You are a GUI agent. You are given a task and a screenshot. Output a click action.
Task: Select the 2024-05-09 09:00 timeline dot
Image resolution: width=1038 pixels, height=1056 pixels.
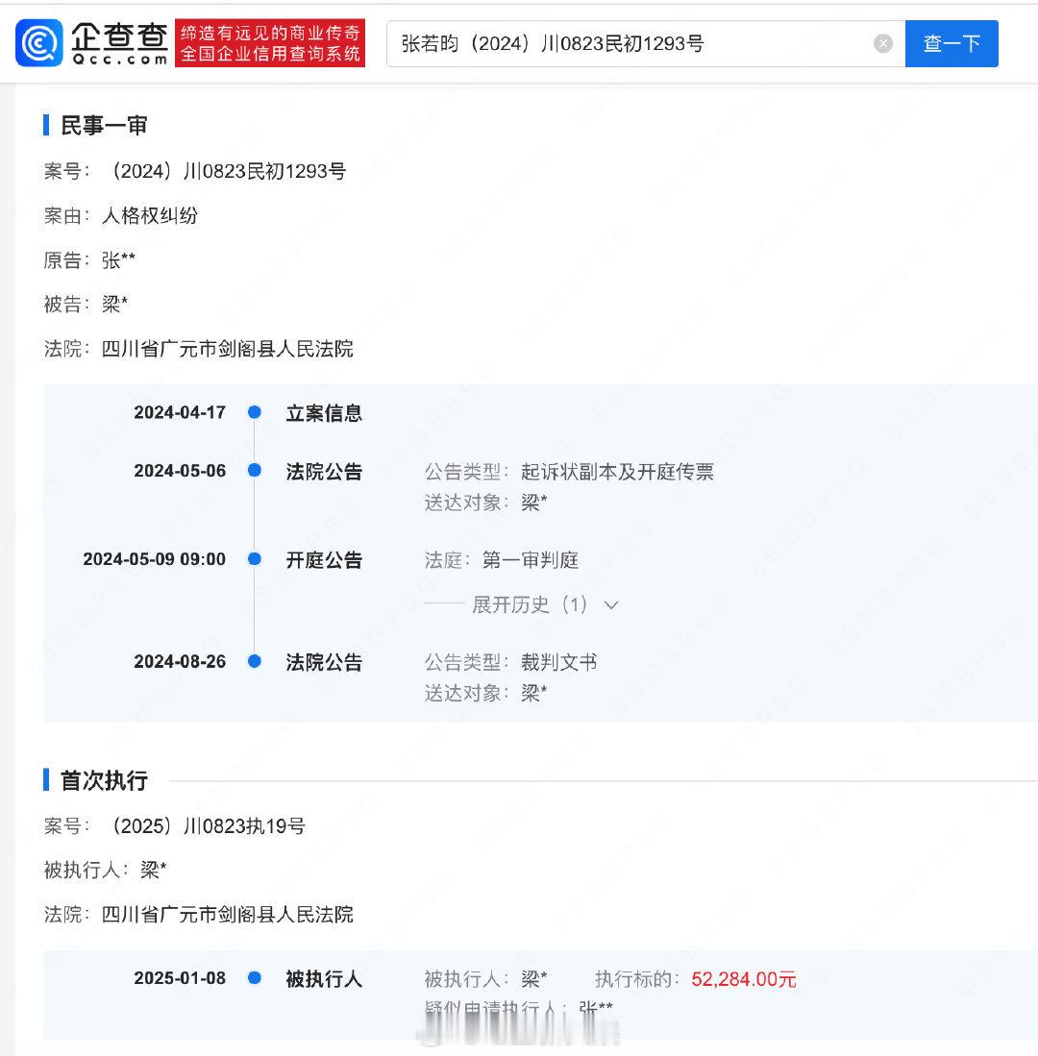255,558
